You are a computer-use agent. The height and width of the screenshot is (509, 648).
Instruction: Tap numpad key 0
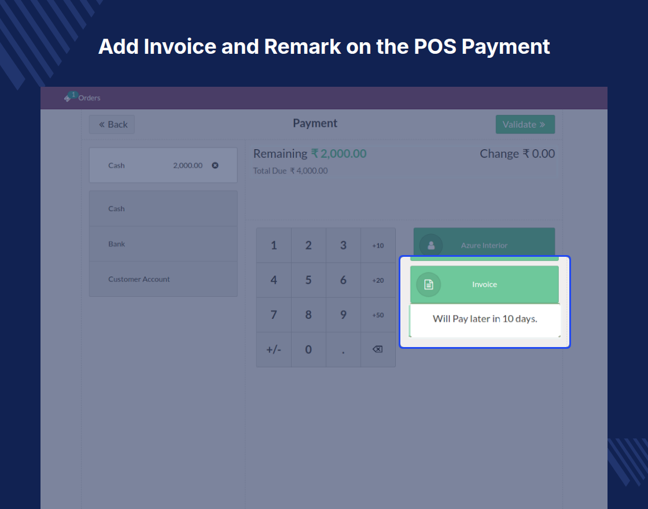point(308,349)
